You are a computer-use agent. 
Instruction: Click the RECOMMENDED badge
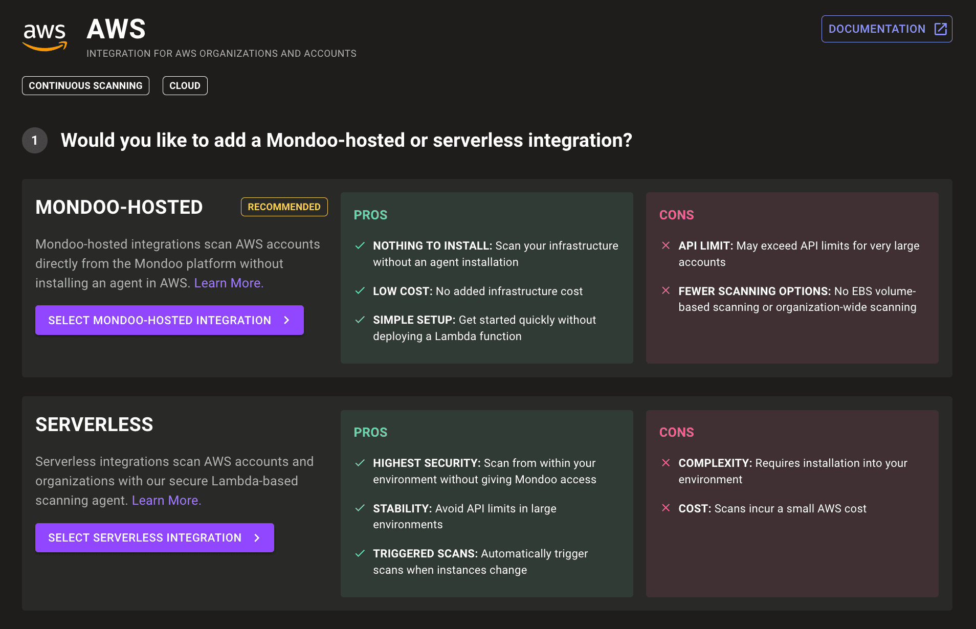[x=284, y=207]
